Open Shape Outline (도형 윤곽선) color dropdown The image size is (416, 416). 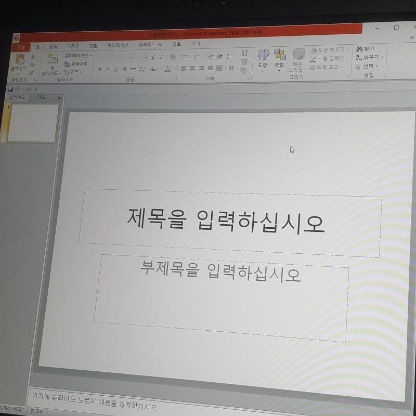click(x=329, y=58)
